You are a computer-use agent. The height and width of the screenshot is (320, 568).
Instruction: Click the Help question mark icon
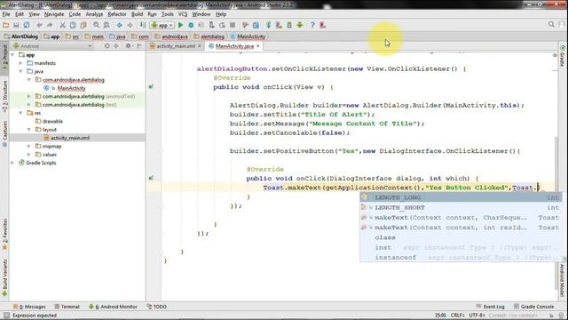pyautogui.click(x=312, y=25)
